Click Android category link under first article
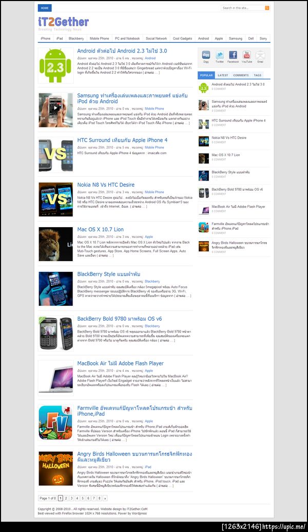Screen dimensions: 308x532 [150, 59]
